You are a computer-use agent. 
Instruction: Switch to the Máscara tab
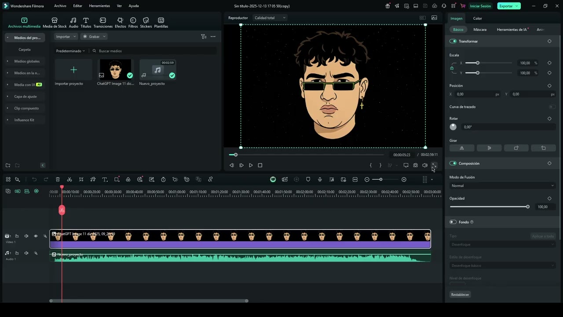pyautogui.click(x=480, y=29)
